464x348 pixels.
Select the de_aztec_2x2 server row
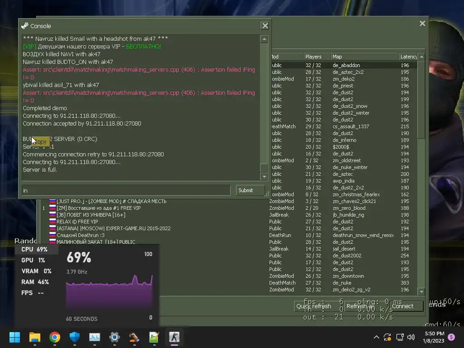[x=344, y=72]
